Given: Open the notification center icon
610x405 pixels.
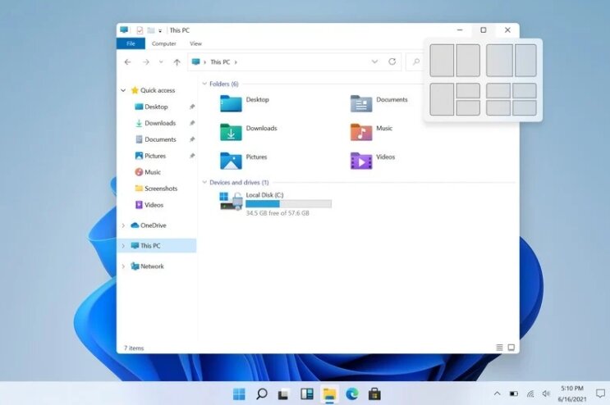Looking at the screenshot, I should 600,394.
